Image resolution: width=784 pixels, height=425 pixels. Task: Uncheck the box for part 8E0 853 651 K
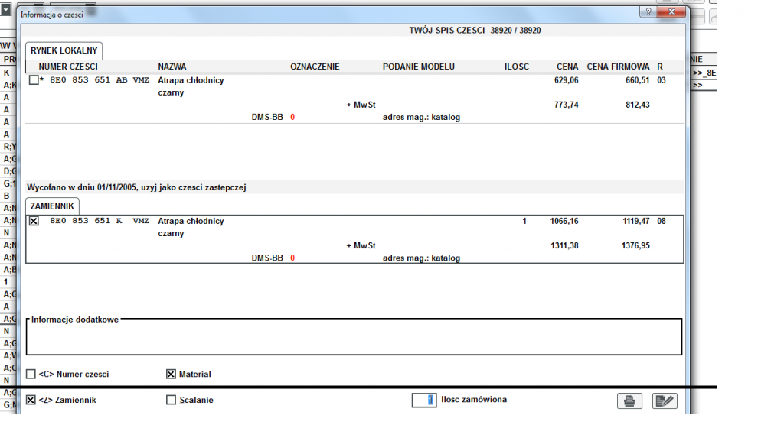pyautogui.click(x=34, y=221)
